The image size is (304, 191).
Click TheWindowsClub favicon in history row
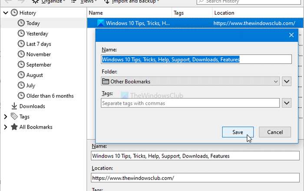(x=101, y=23)
